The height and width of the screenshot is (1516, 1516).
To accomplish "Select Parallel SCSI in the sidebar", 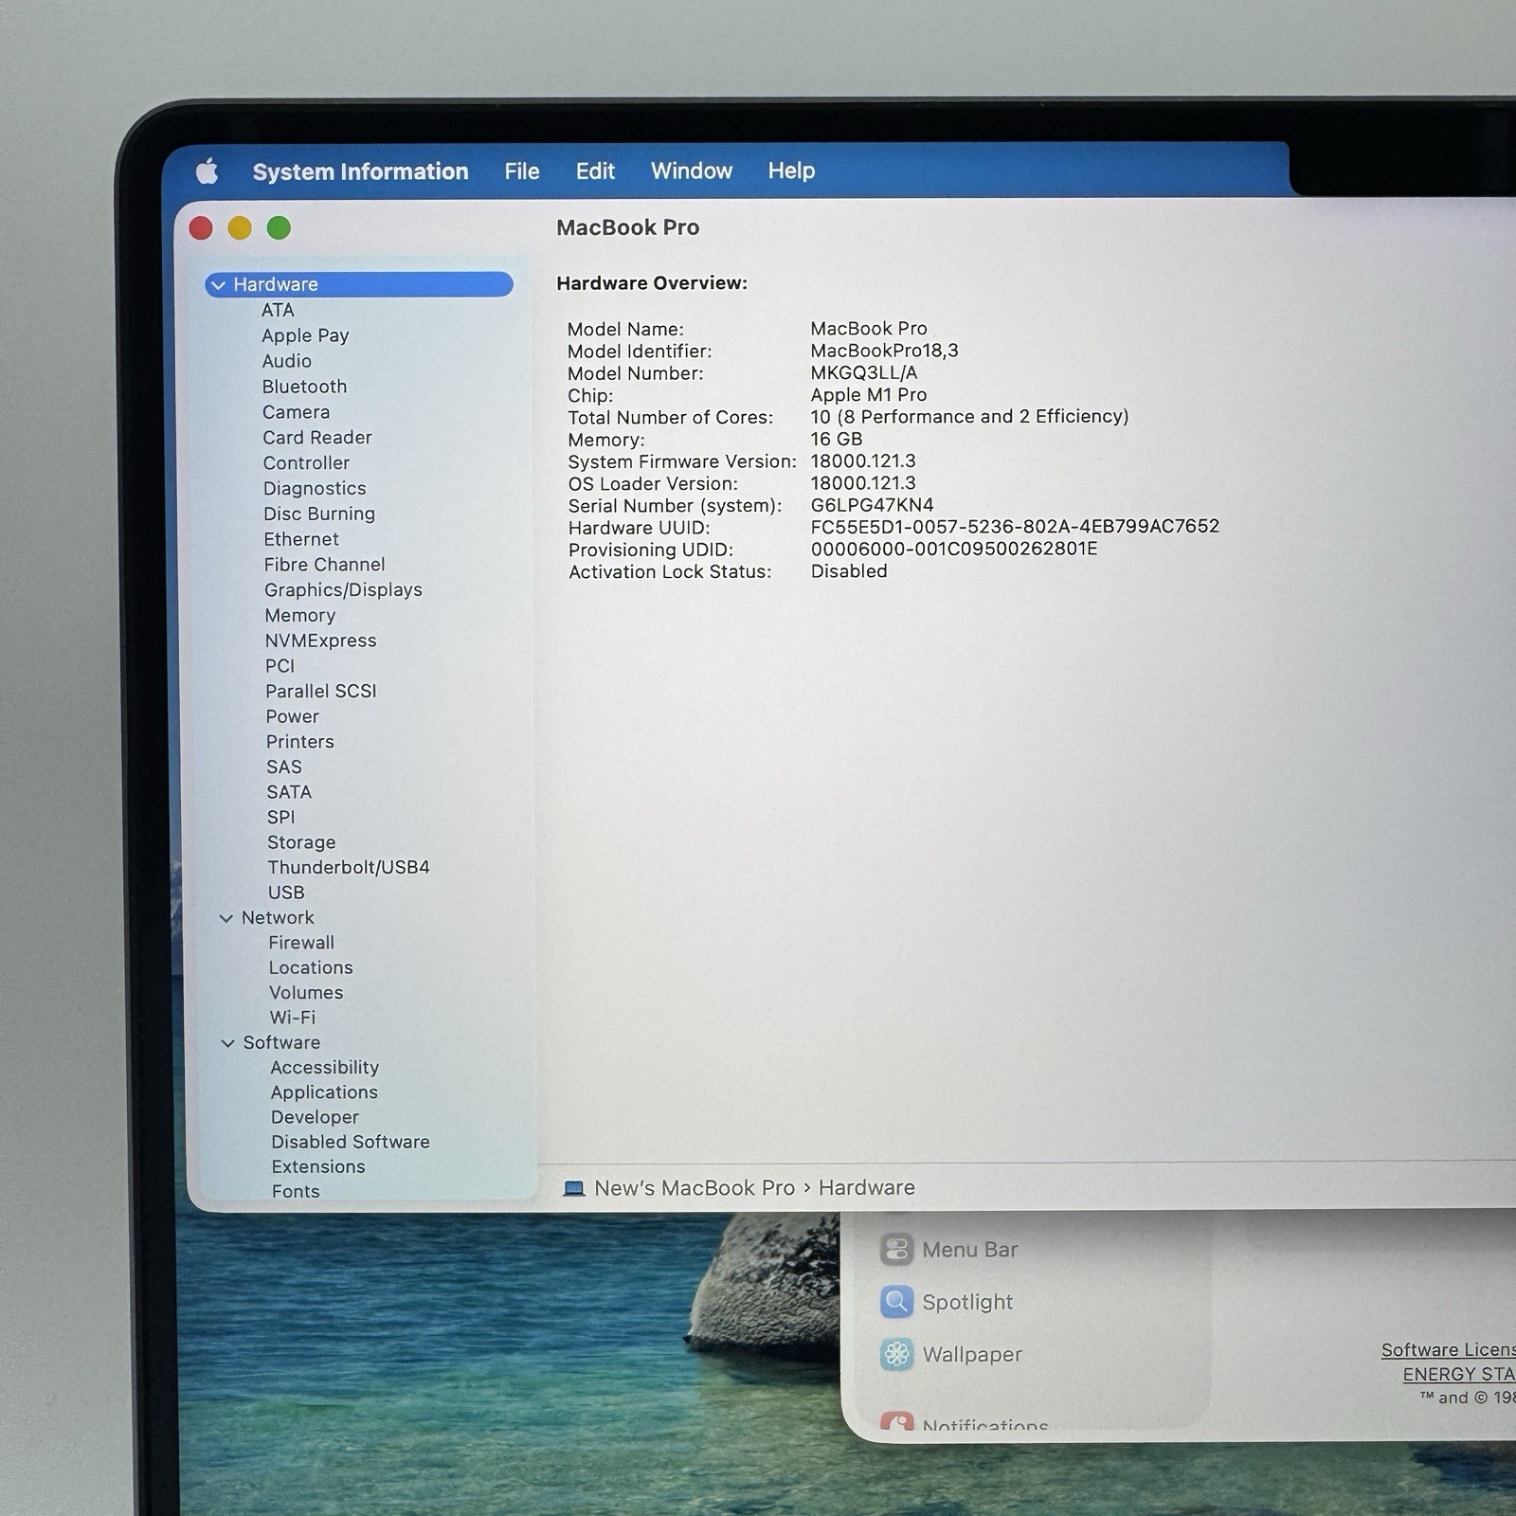I will click(321, 692).
